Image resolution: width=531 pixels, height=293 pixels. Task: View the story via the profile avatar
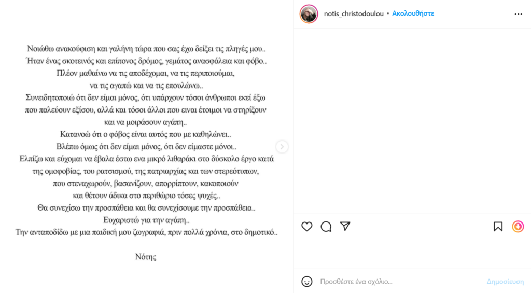[x=309, y=14]
